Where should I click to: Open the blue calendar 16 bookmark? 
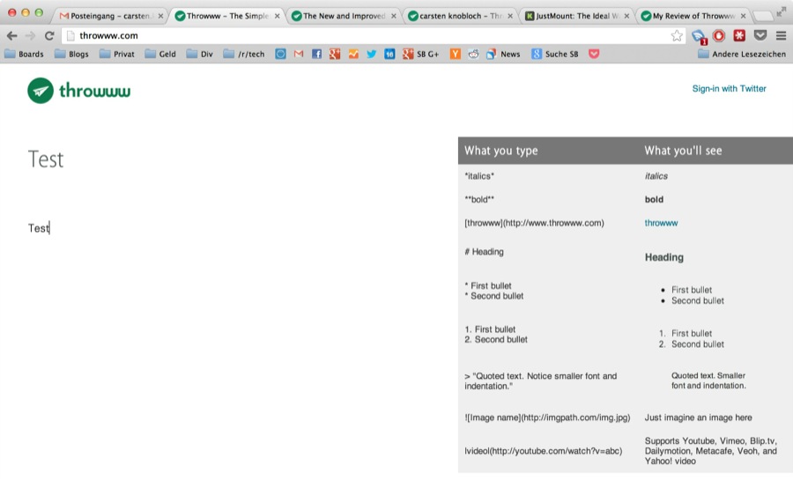(389, 54)
